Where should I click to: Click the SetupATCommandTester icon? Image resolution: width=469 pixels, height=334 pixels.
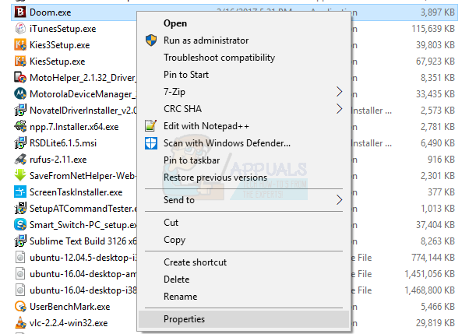click(20, 209)
